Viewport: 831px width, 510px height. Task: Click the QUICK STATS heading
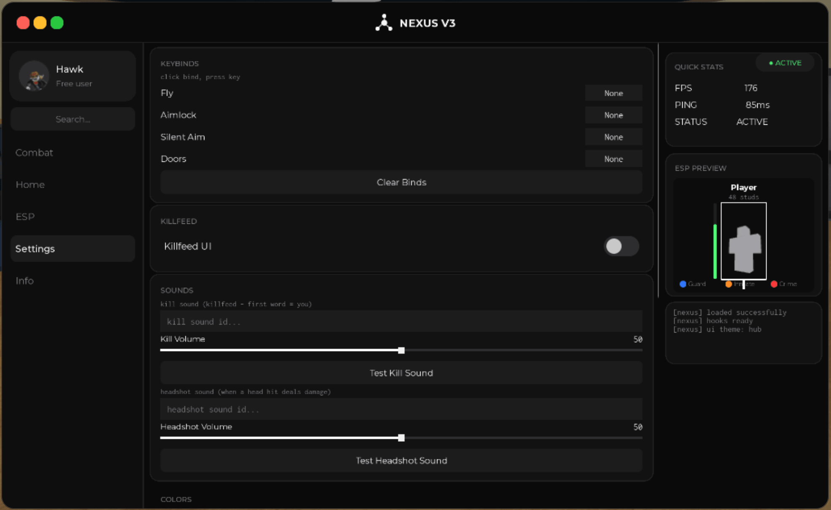coord(699,67)
